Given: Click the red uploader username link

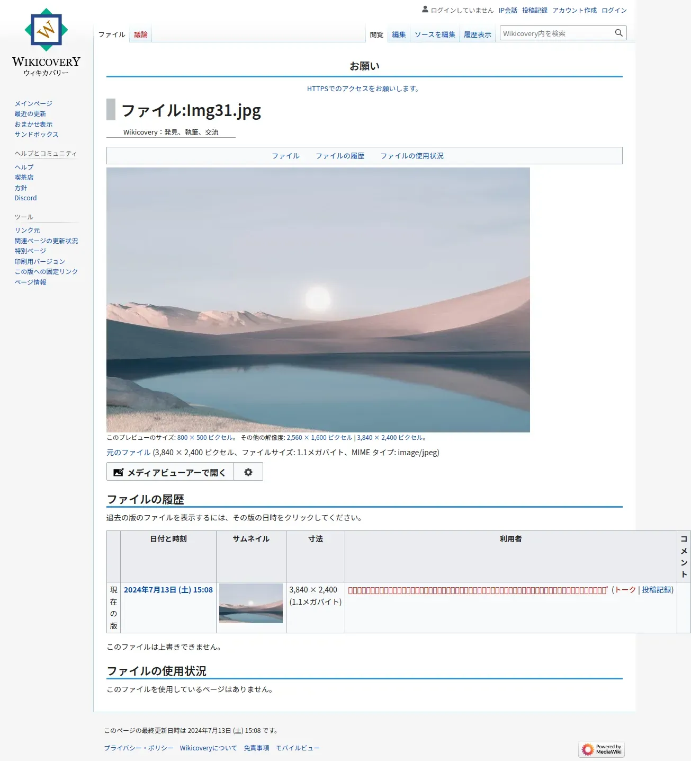Looking at the screenshot, I should (x=478, y=590).
